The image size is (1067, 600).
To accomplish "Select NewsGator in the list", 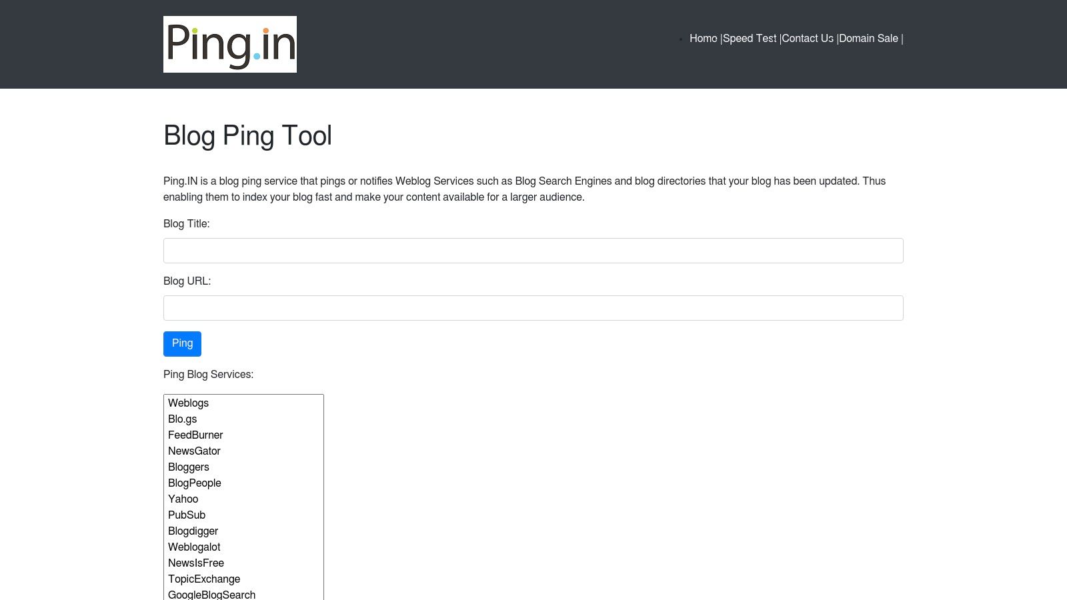I will tap(194, 451).
